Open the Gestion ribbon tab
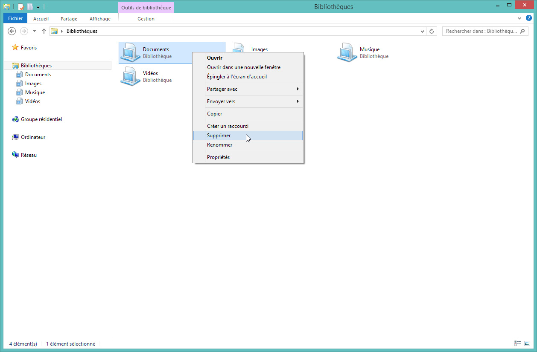Screen dimensions: 537x352 tap(146, 19)
